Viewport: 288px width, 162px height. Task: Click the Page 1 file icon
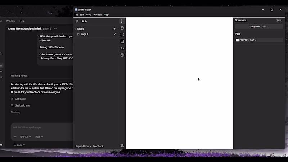pyautogui.click(x=78, y=34)
